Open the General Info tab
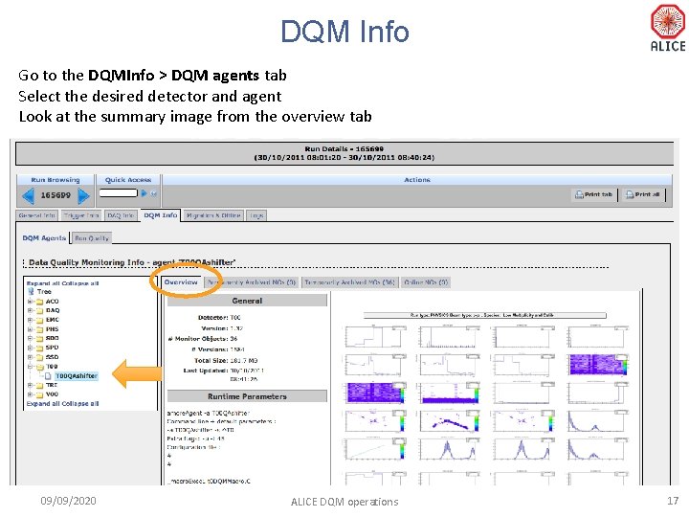 [x=37, y=215]
